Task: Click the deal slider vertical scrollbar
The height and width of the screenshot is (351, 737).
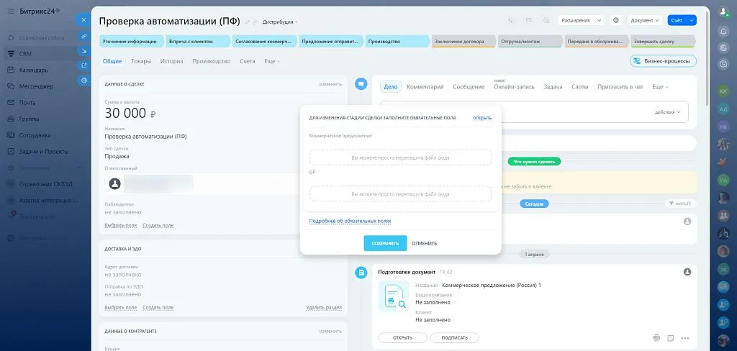Action: 707,59
